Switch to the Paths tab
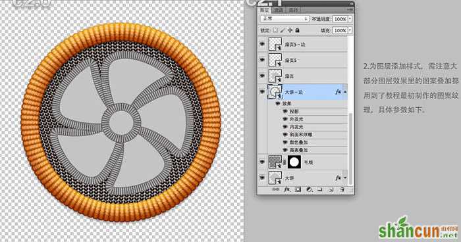Viewport: 461px width, 242px height. 293,10
